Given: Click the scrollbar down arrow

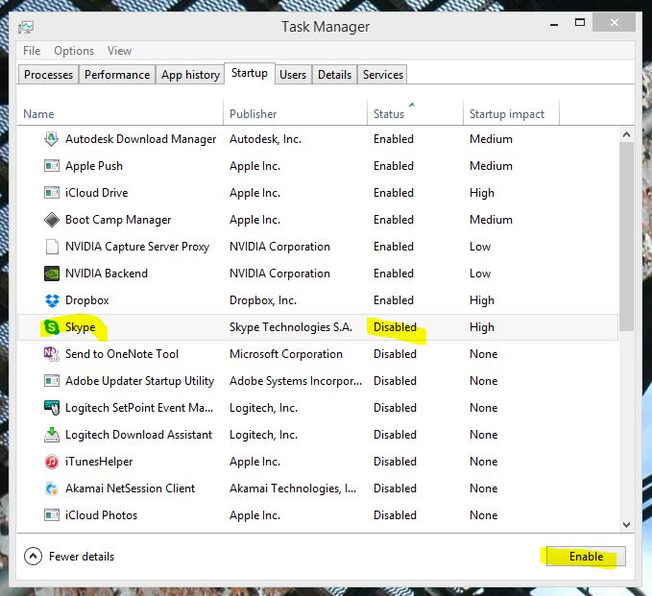Looking at the screenshot, I should coord(626,525).
